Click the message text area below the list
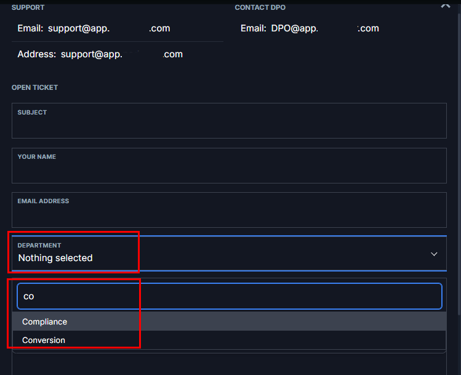461x375 pixels. (x=229, y=363)
